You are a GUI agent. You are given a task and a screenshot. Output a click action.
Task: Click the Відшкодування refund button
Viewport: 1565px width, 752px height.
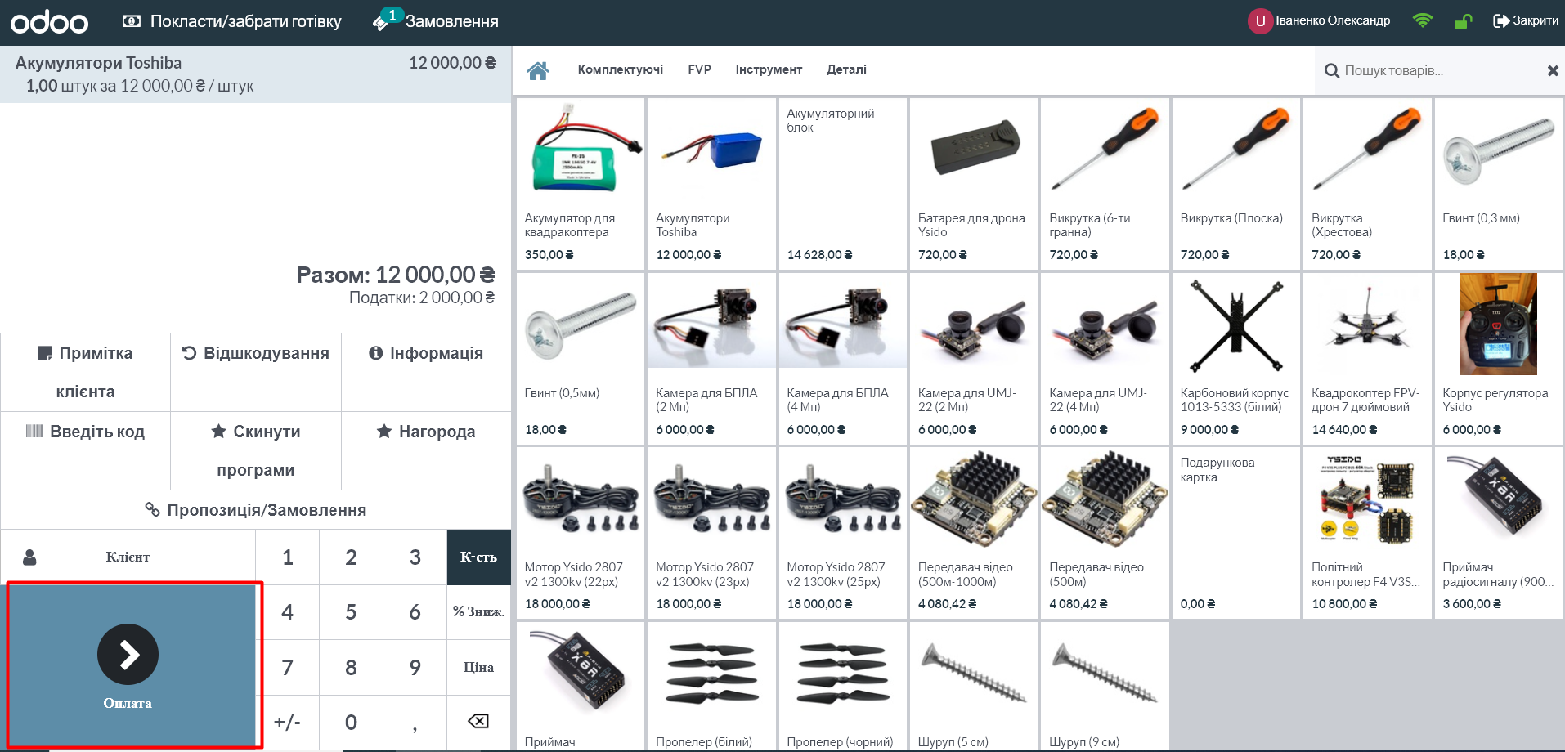click(256, 354)
